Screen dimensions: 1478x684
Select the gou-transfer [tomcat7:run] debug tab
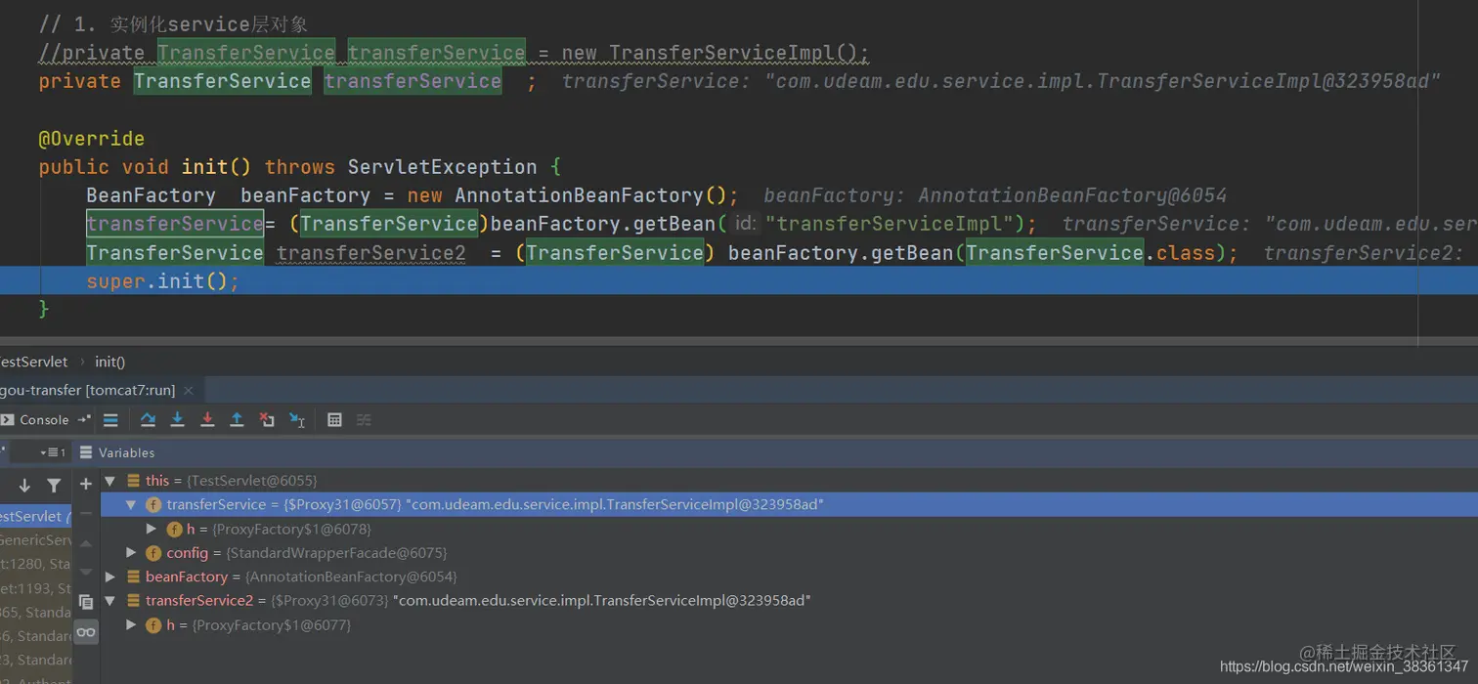(88, 390)
